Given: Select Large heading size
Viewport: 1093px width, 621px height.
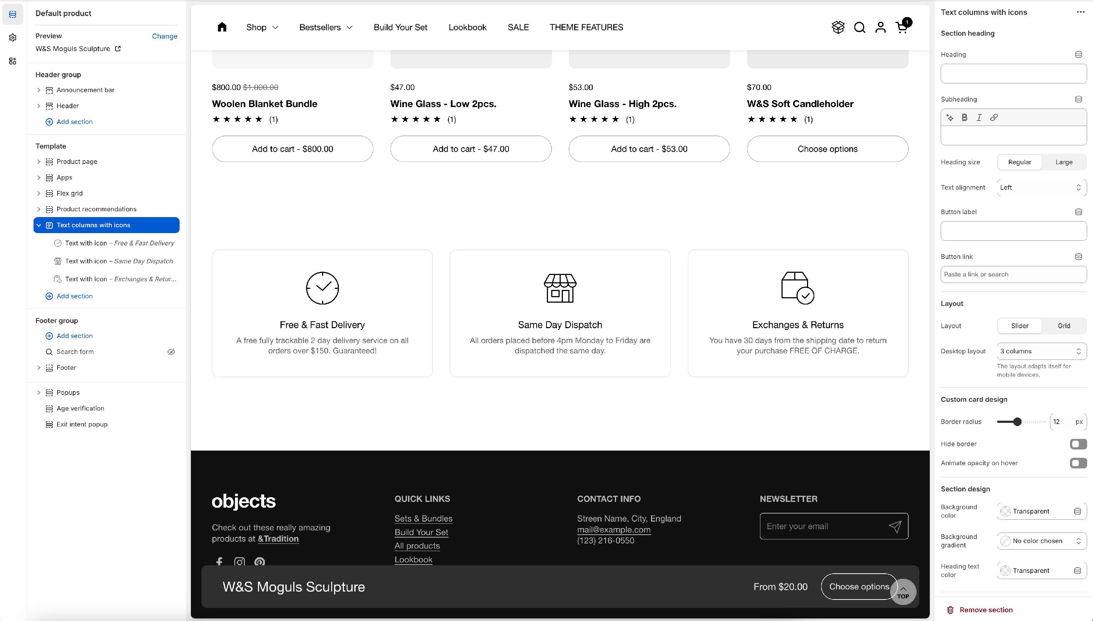Looking at the screenshot, I should [1063, 162].
